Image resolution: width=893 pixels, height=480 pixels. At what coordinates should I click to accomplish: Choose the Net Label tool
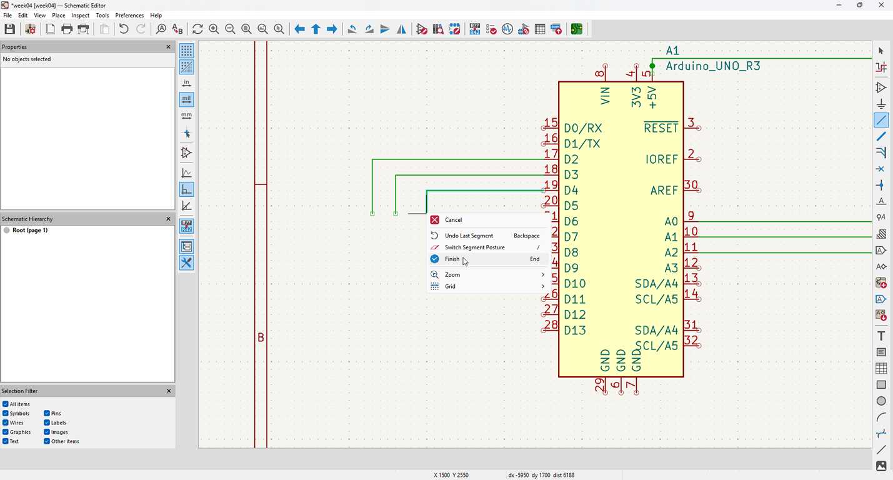coord(881,201)
